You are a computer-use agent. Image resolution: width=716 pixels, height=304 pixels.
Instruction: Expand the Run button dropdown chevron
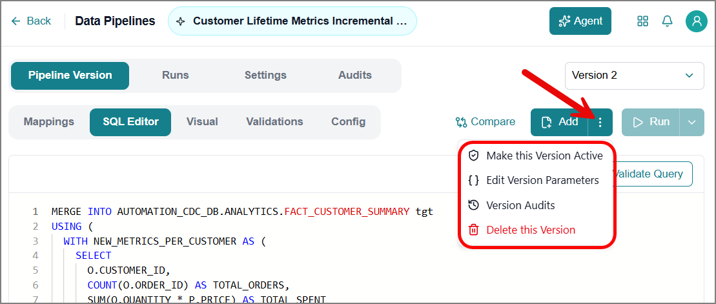pos(692,122)
